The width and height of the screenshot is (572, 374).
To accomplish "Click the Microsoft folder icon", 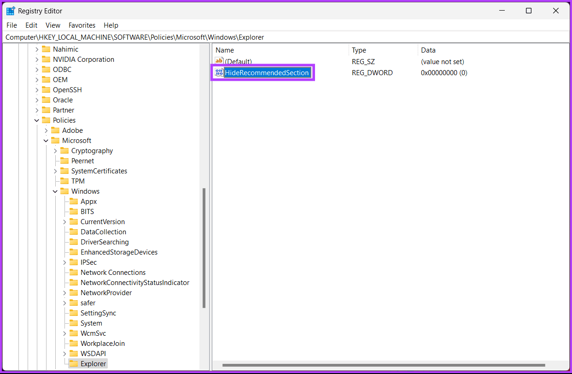I will pos(55,141).
